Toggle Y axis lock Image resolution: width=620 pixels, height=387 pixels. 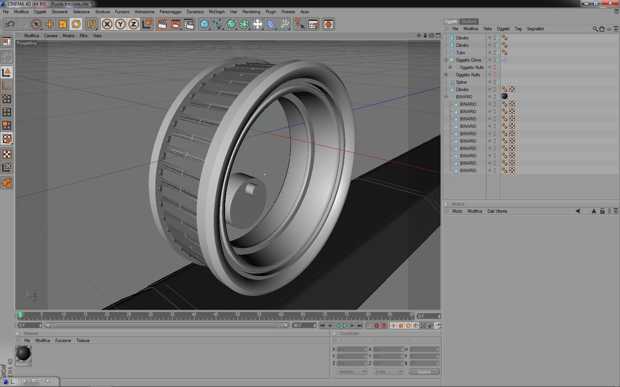click(x=120, y=24)
